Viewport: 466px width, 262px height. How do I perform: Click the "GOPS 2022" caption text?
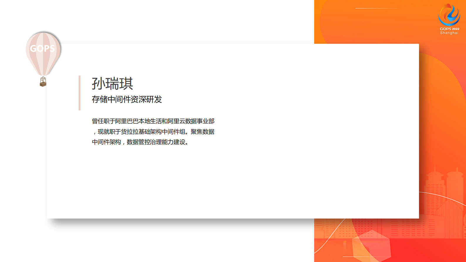tap(449, 29)
